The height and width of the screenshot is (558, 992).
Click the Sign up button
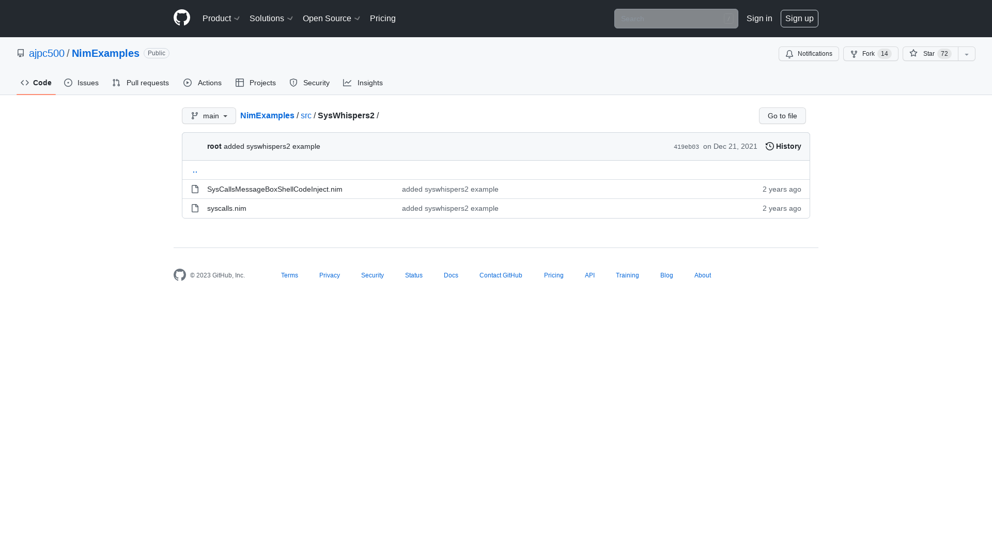coord(799,19)
